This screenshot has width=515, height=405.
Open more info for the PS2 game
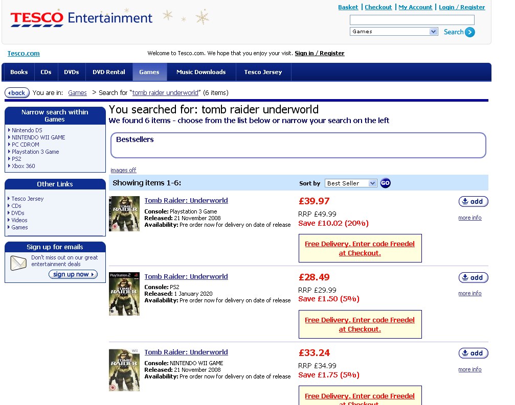pyautogui.click(x=469, y=294)
